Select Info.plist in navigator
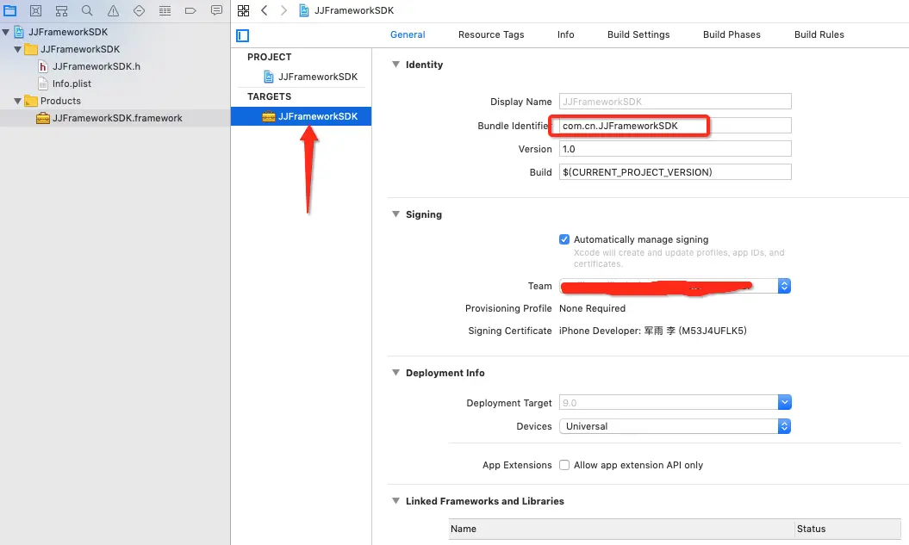The image size is (909, 545). [72, 84]
